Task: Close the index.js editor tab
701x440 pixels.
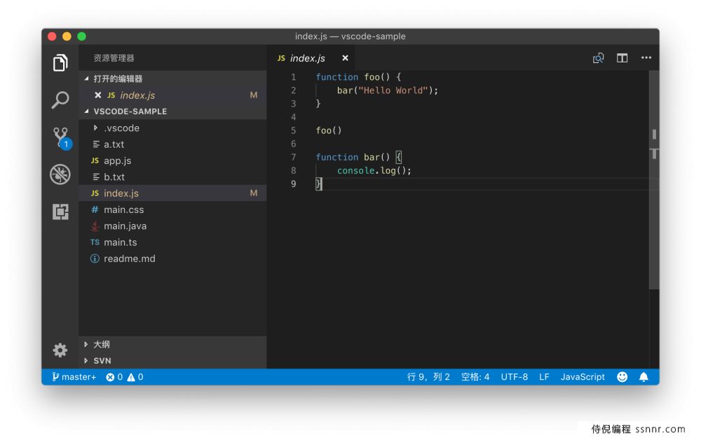Action: tap(345, 58)
